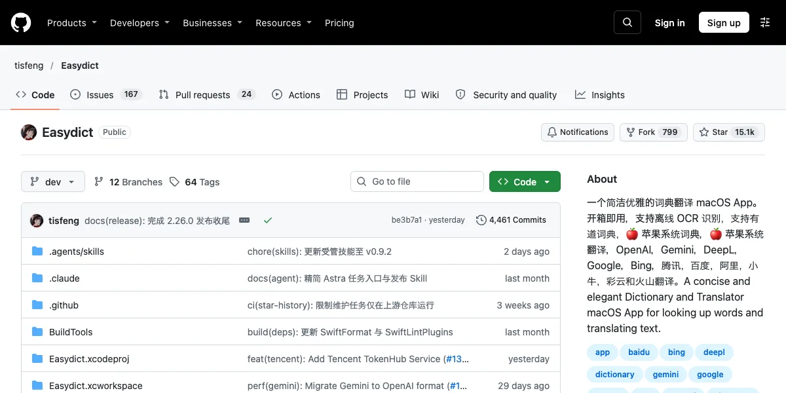Click the commit author avatar in commit bar

(37, 220)
